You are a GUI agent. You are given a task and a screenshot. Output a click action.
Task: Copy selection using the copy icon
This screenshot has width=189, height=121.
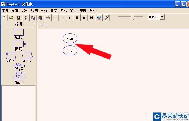33,18
